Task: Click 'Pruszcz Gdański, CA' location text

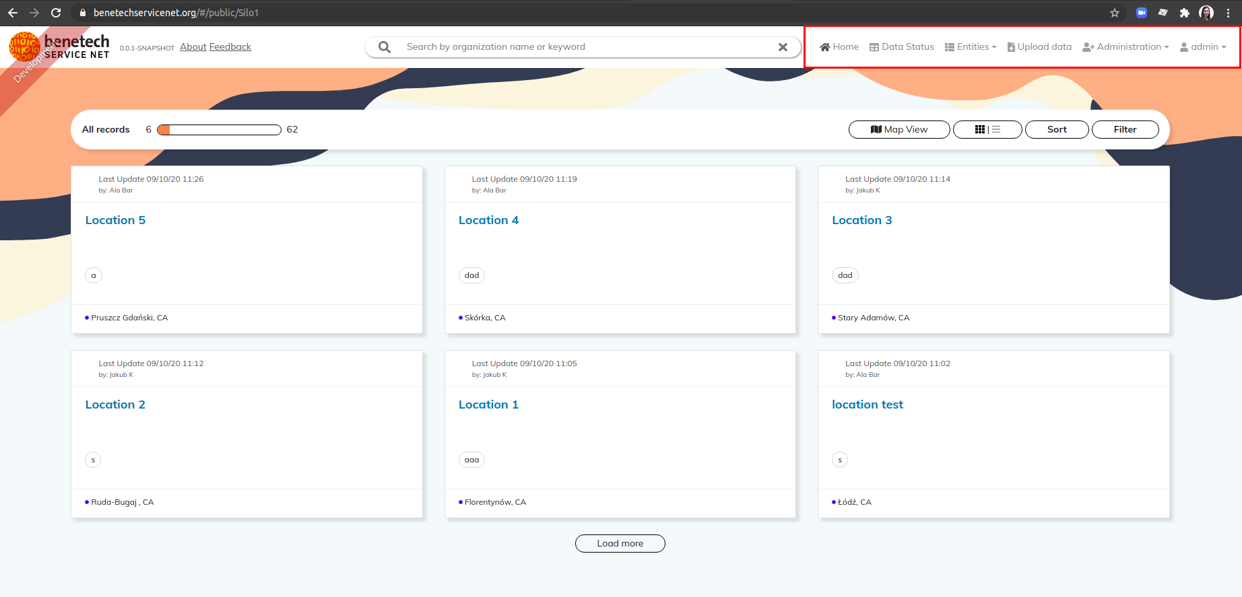Action: pos(129,318)
